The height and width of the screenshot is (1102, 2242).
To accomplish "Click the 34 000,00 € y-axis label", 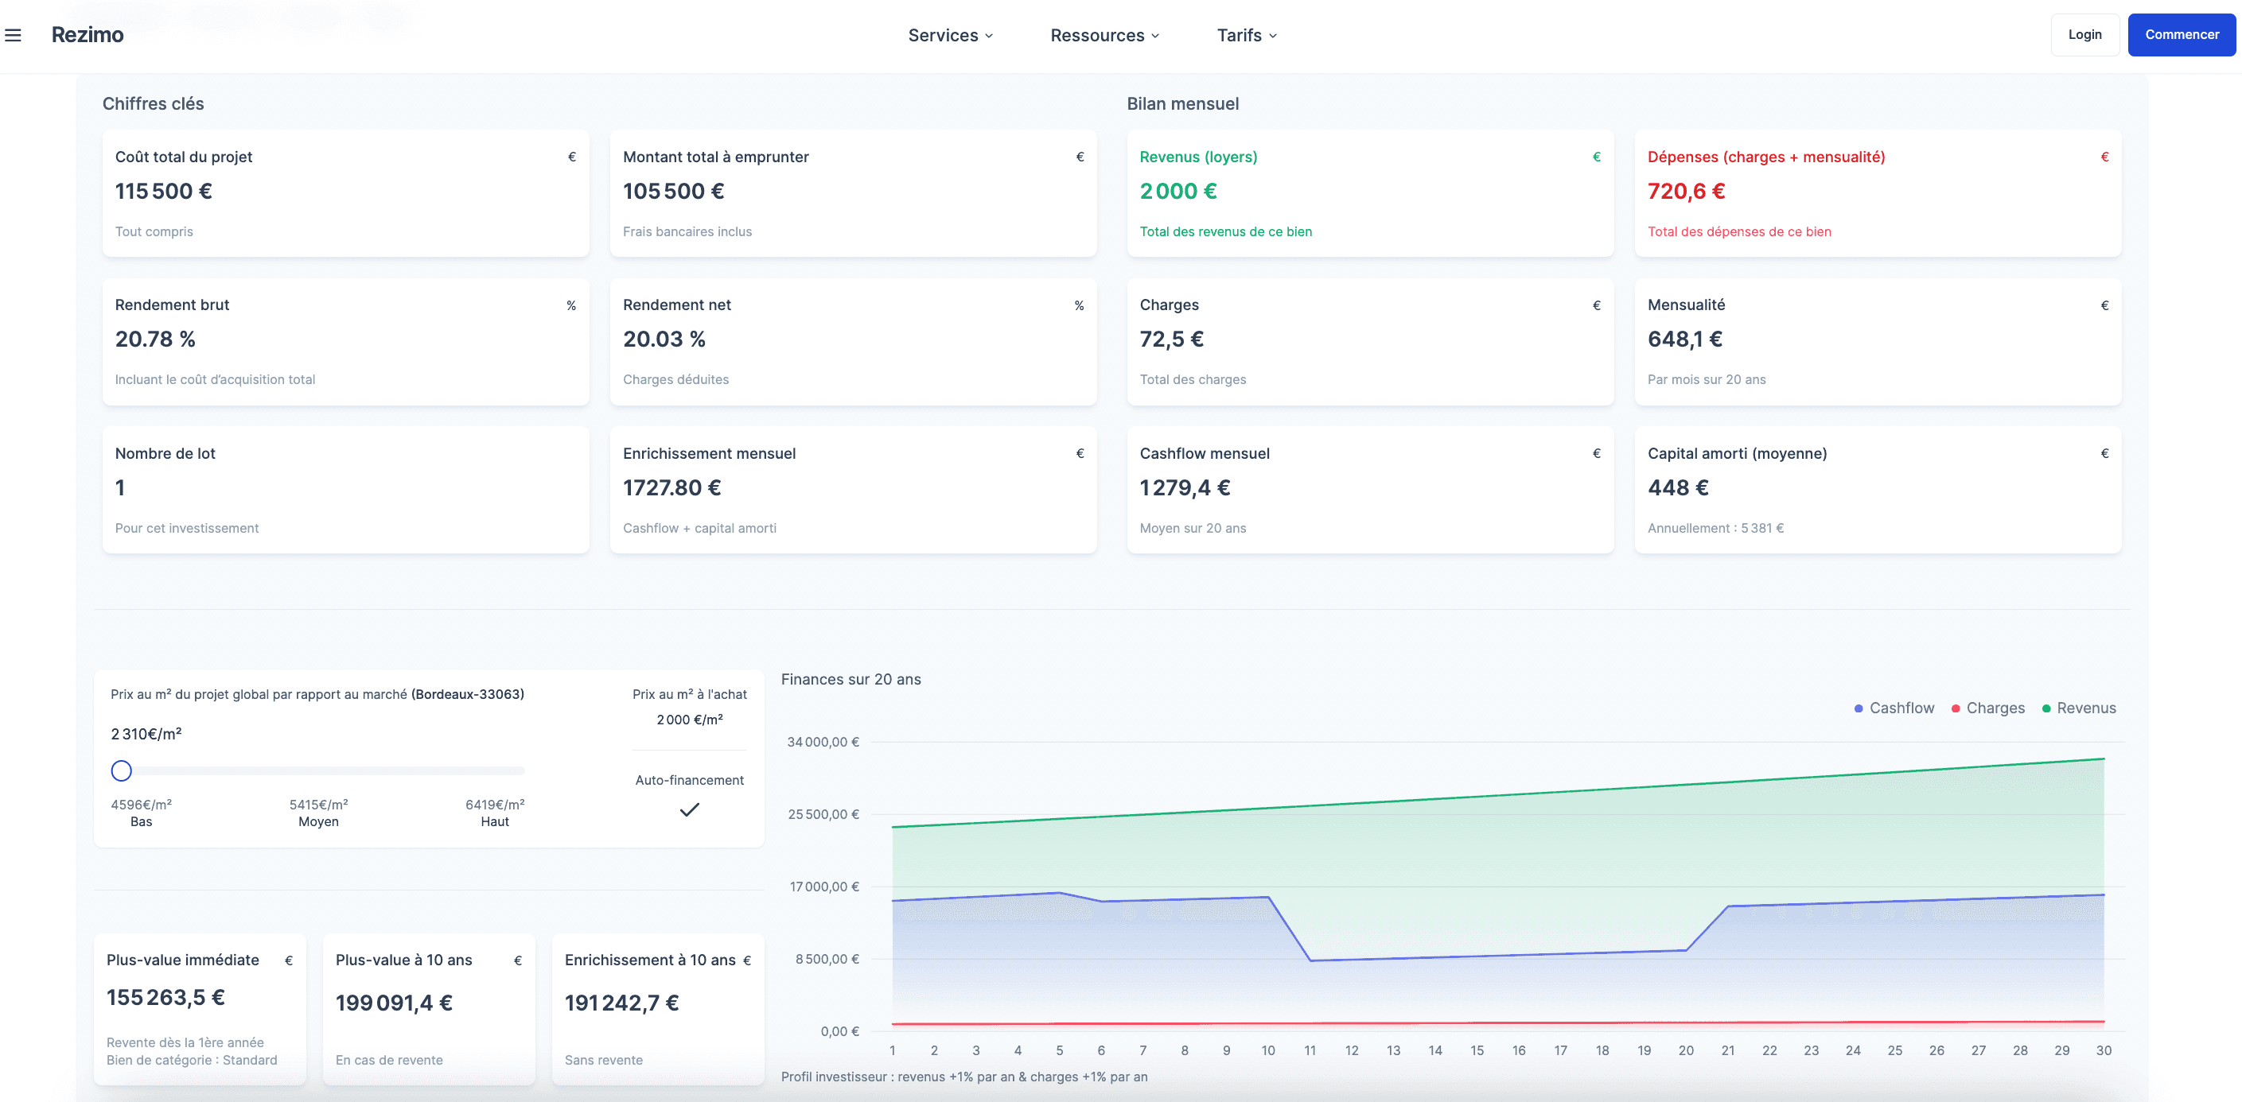I will (x=823, y=742).
